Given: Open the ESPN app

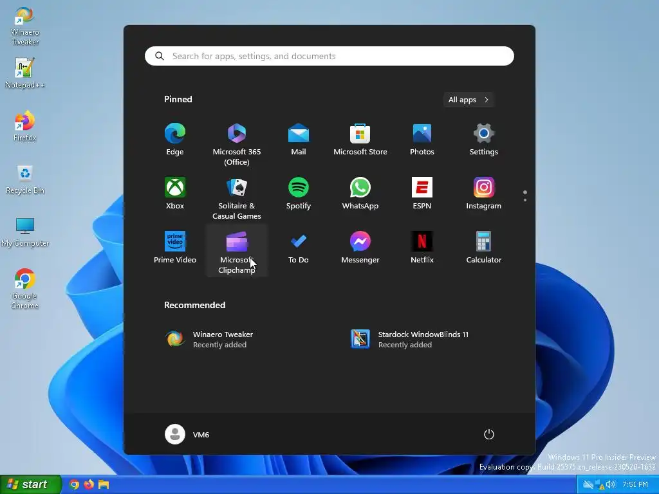Looking at the screenshot, I should (422, 194).
